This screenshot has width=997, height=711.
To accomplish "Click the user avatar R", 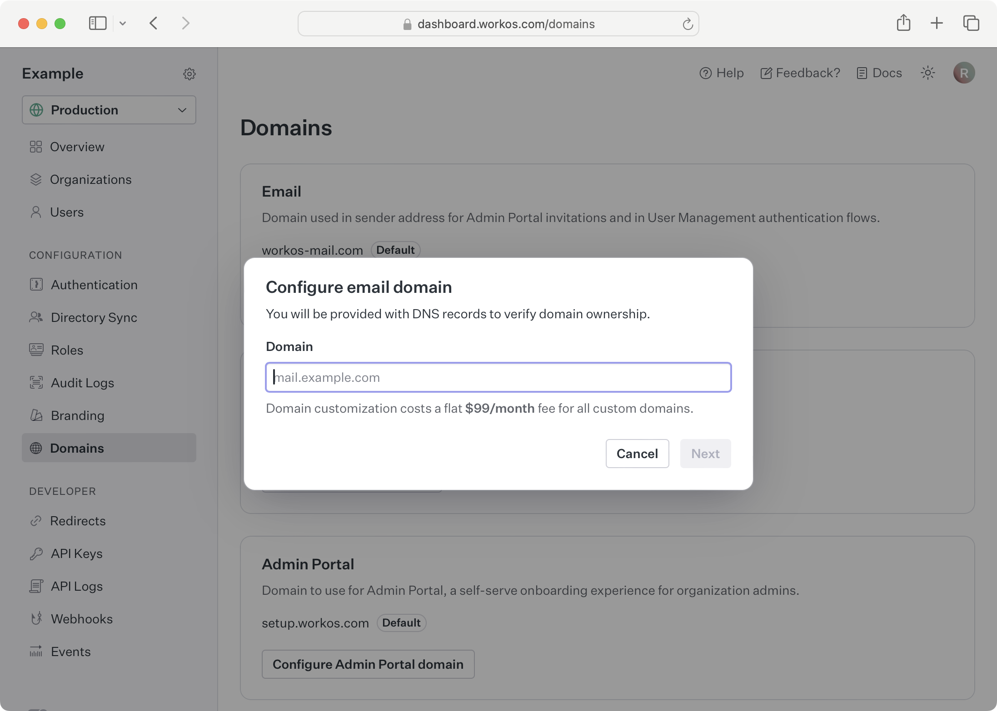I will click(964, 73).
